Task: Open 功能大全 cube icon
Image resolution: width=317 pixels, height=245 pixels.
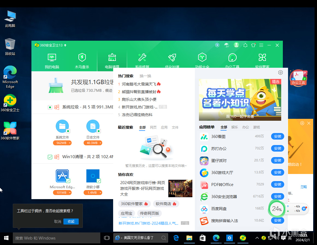Action: coord(202,61)
